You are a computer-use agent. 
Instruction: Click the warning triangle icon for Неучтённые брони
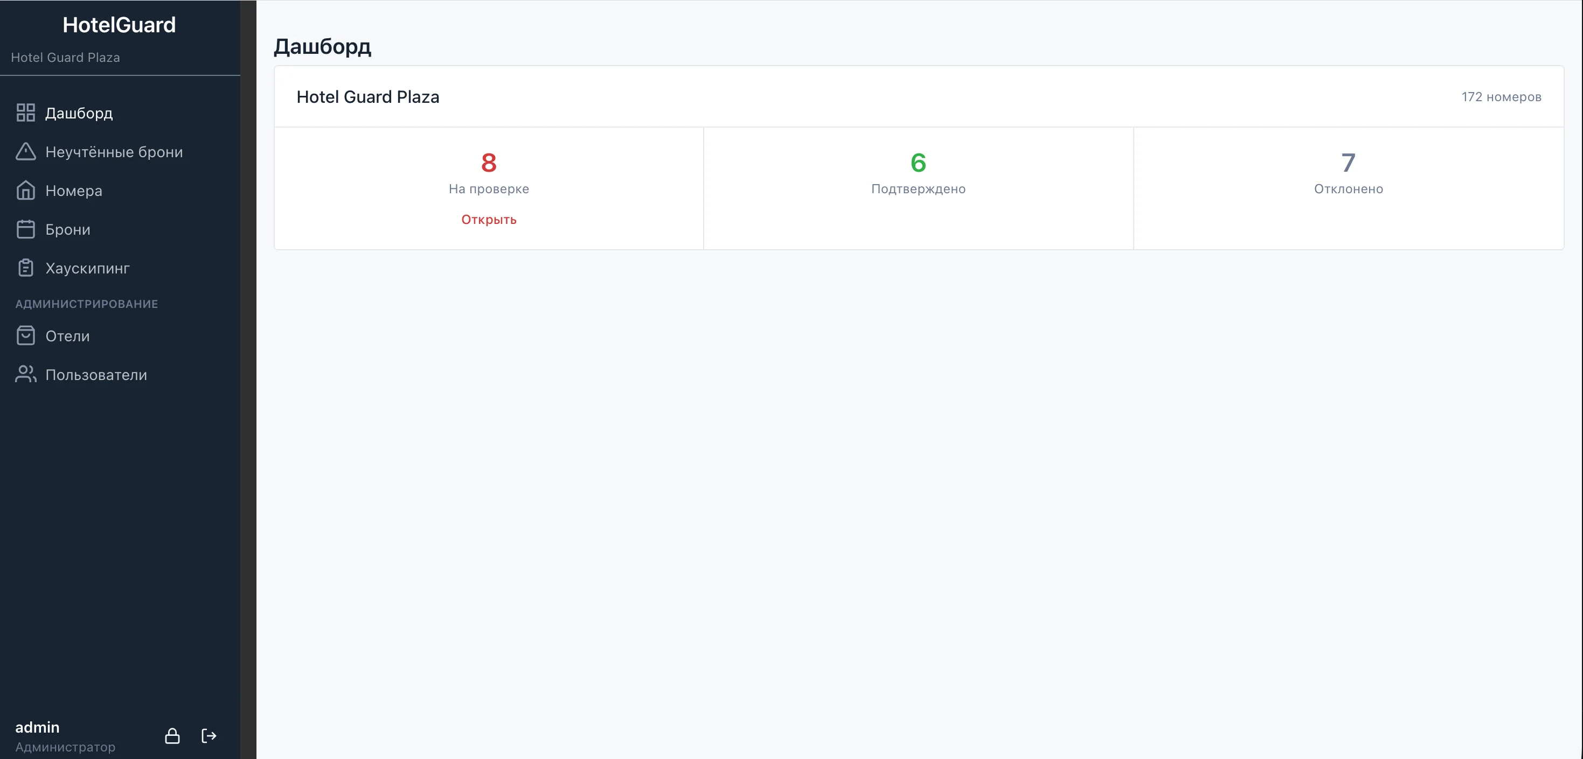coord(25,152)
